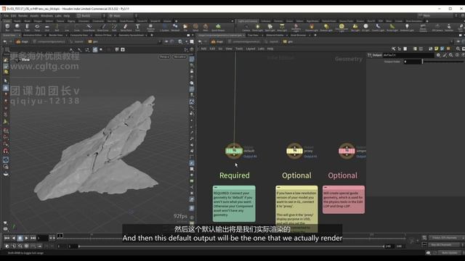465x261 pixels.
Task: Click the jump to first frame button
Action: (7, 238)
